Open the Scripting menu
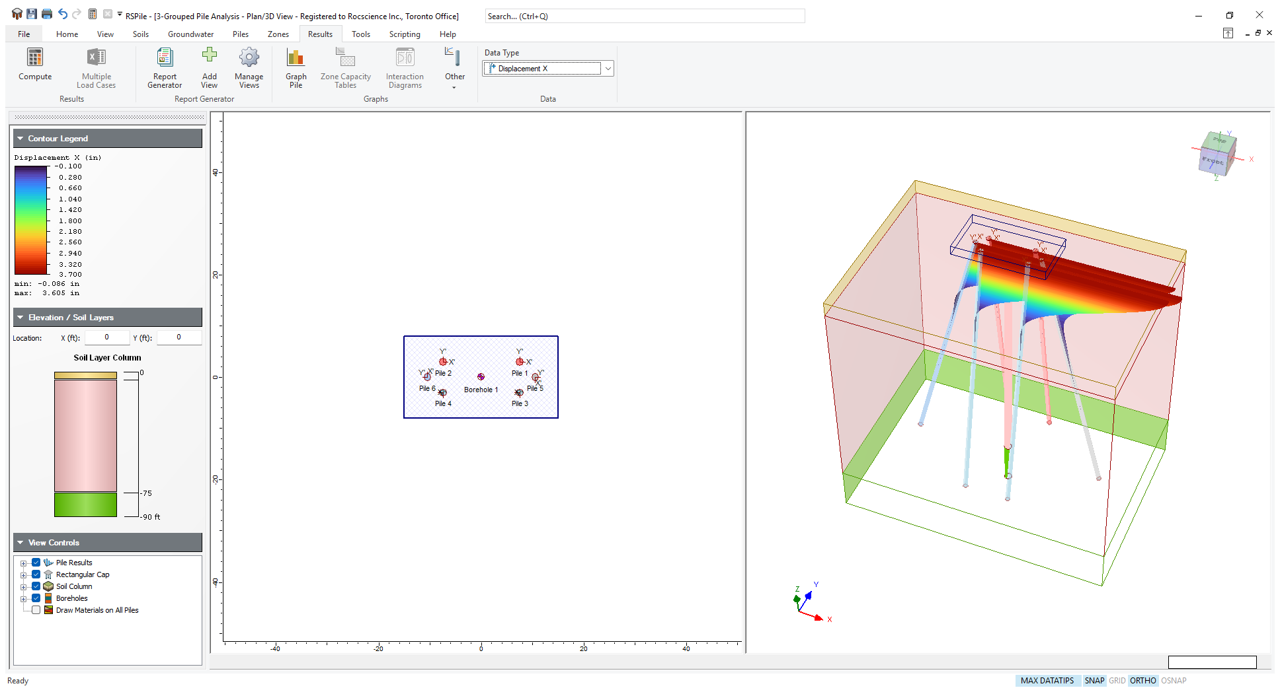The width and height of the screenshot is (1280, 692). click(x=404, y=34)
